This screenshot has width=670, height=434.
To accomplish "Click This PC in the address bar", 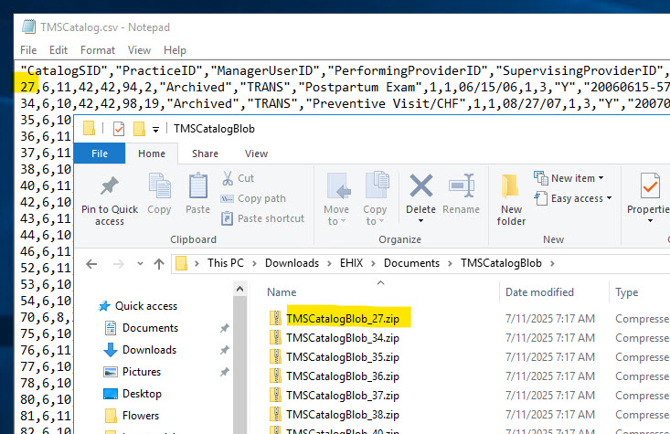I will coord(226,263).
